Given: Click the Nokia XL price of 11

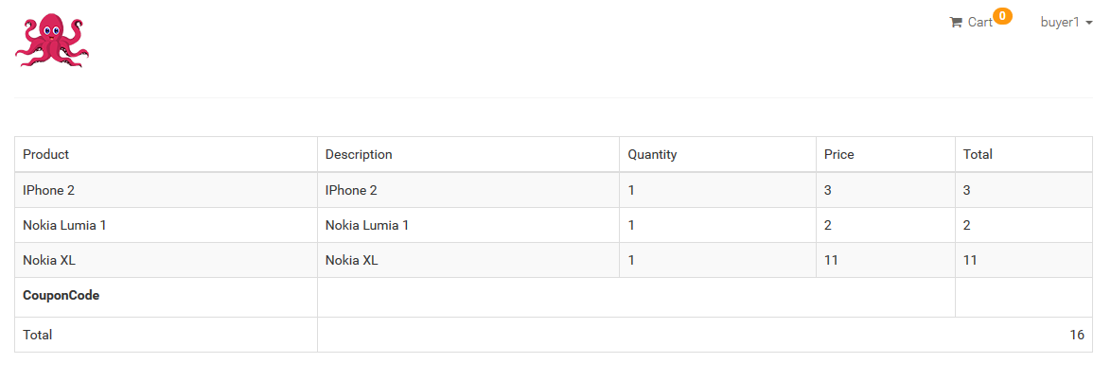Looking at the screenshot, I should pyautogui.click(x=832, y=260).
